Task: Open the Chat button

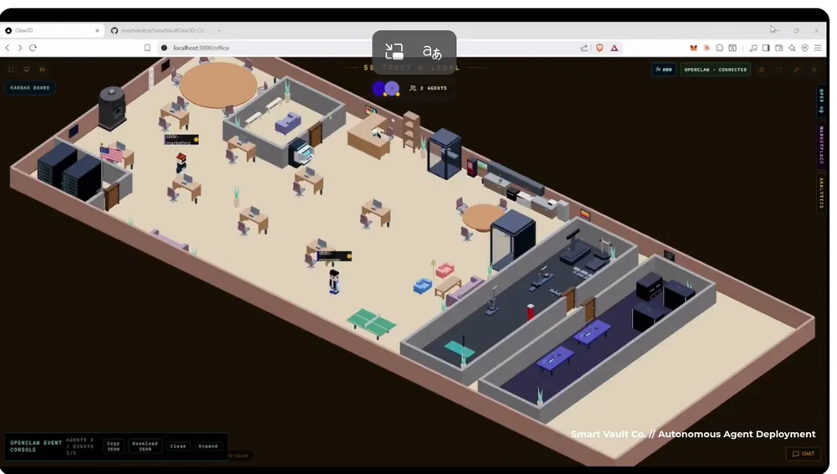Action: [804, 454]
